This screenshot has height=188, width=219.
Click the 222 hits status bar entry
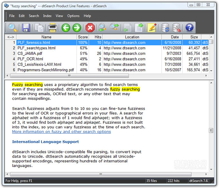pos(174,181)
